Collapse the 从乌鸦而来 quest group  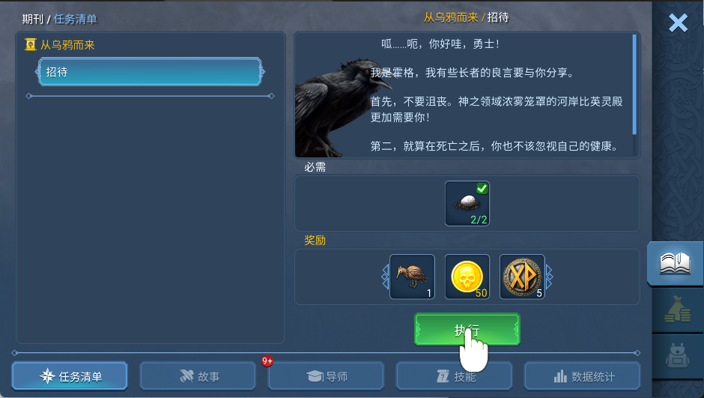67,45
